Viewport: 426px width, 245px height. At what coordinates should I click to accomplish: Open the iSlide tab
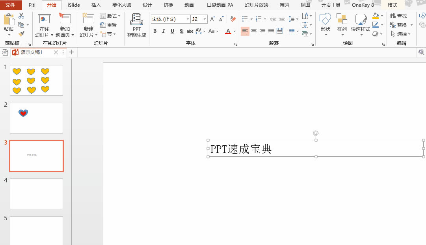click(74, 5)
